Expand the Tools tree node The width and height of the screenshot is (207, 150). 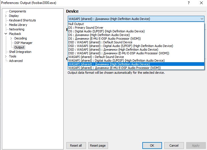tap(6, 56)
